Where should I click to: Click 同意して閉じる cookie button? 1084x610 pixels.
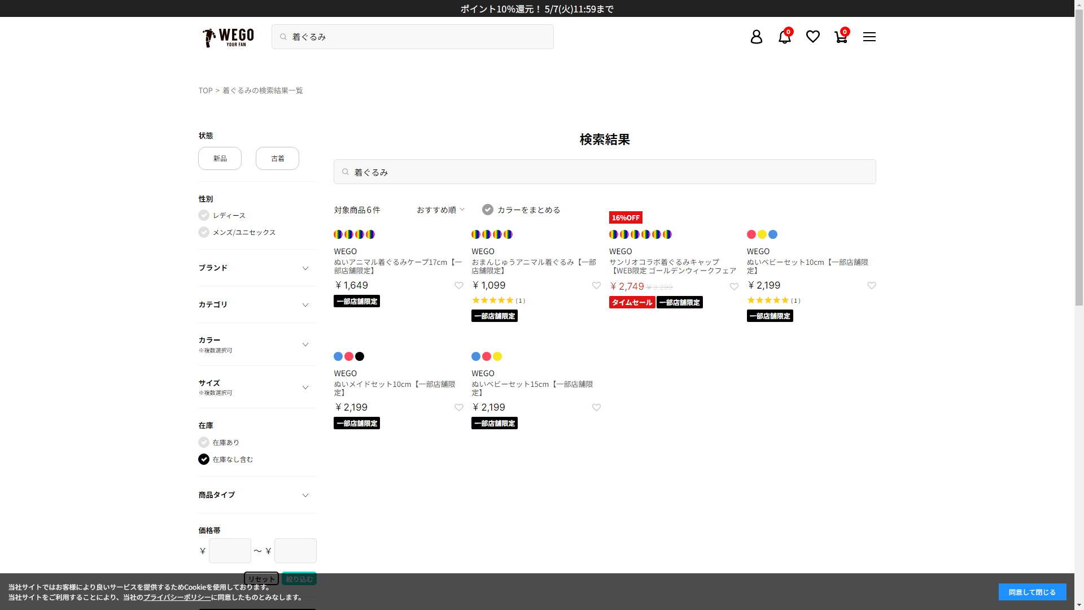coord(1031,592)
